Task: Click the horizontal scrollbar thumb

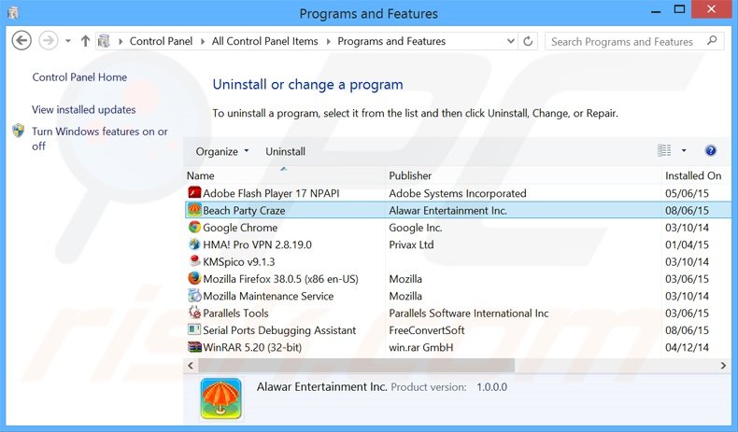Action: (x=356, y=365)
